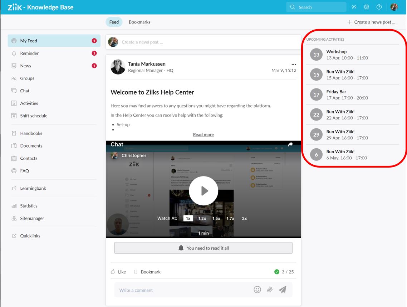The width and height of the screenshot is (407, 307).
Task: Open the Friday Bar activity
Action: (x=353, y=94)
